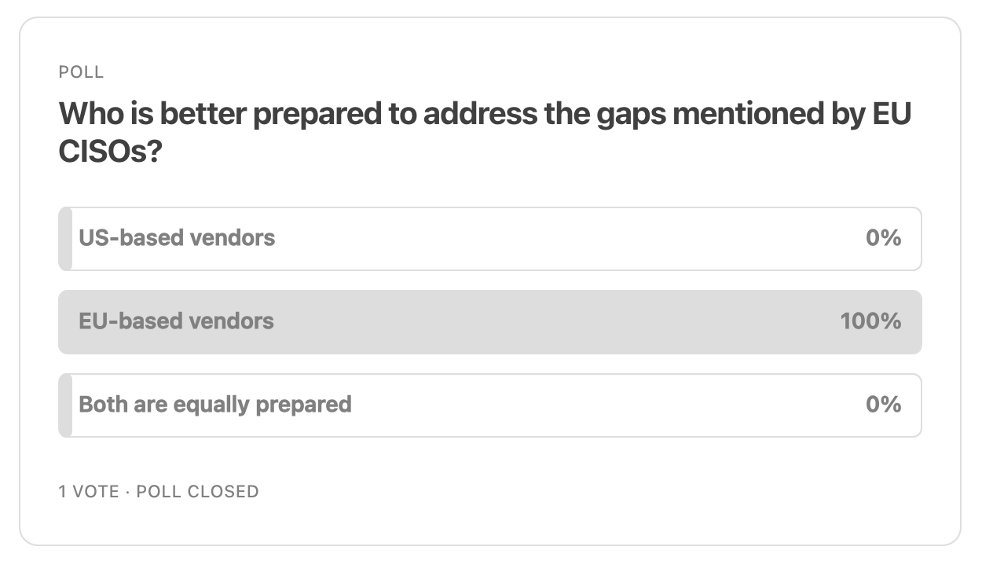Image resolution: width=993 pixels, height=561 pixels.
Task: Click the word CISOs? in the heading
Action: 109,152
